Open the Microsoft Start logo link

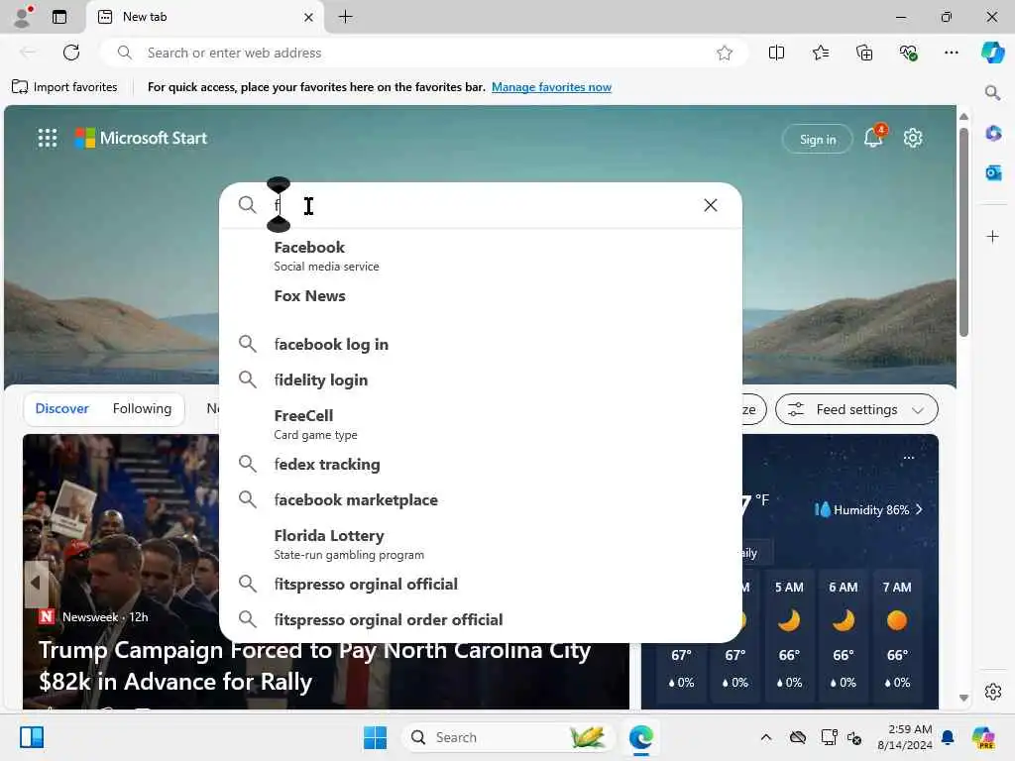141,138
